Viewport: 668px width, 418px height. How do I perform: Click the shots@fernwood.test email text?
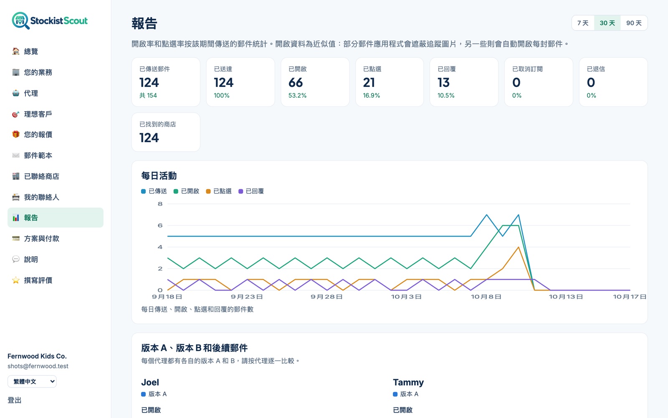point(38,366)
